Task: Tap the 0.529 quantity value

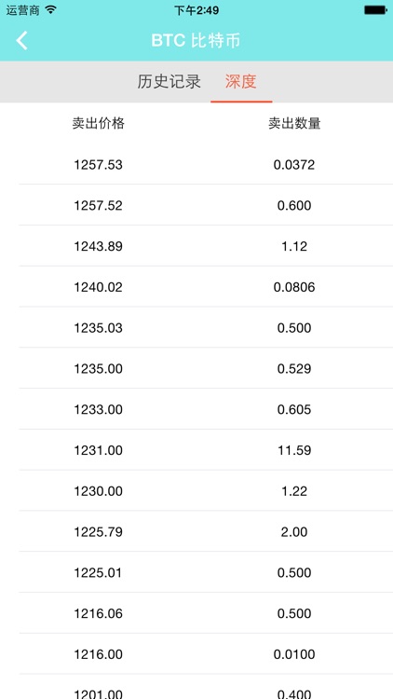Action: coord(294,369)
